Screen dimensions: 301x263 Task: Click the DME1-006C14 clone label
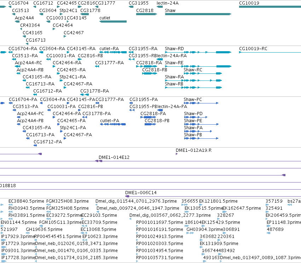click(141, 193)
